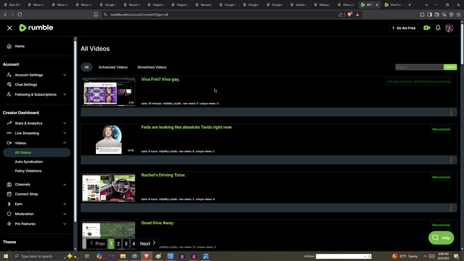Open the Brave VPN shield icon
Image resolution: width=464 pixels, height=261 pixels.
pos(451,14)
